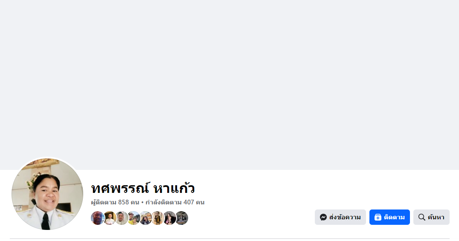Search the profile using ค้นหา button
Screen dimensions: 459x241
point(431,217)
